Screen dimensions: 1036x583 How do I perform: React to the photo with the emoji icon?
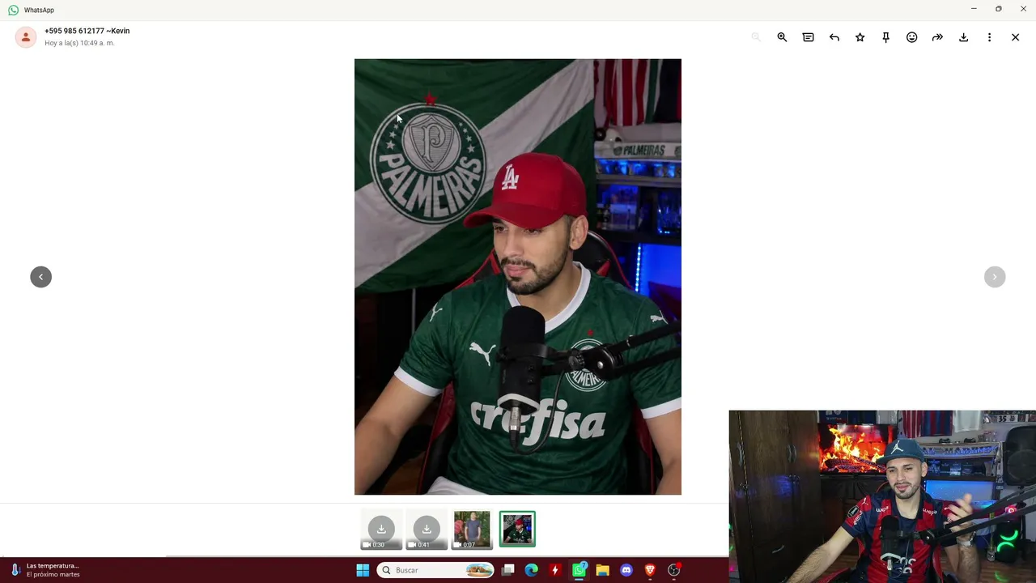pos(911,37)
